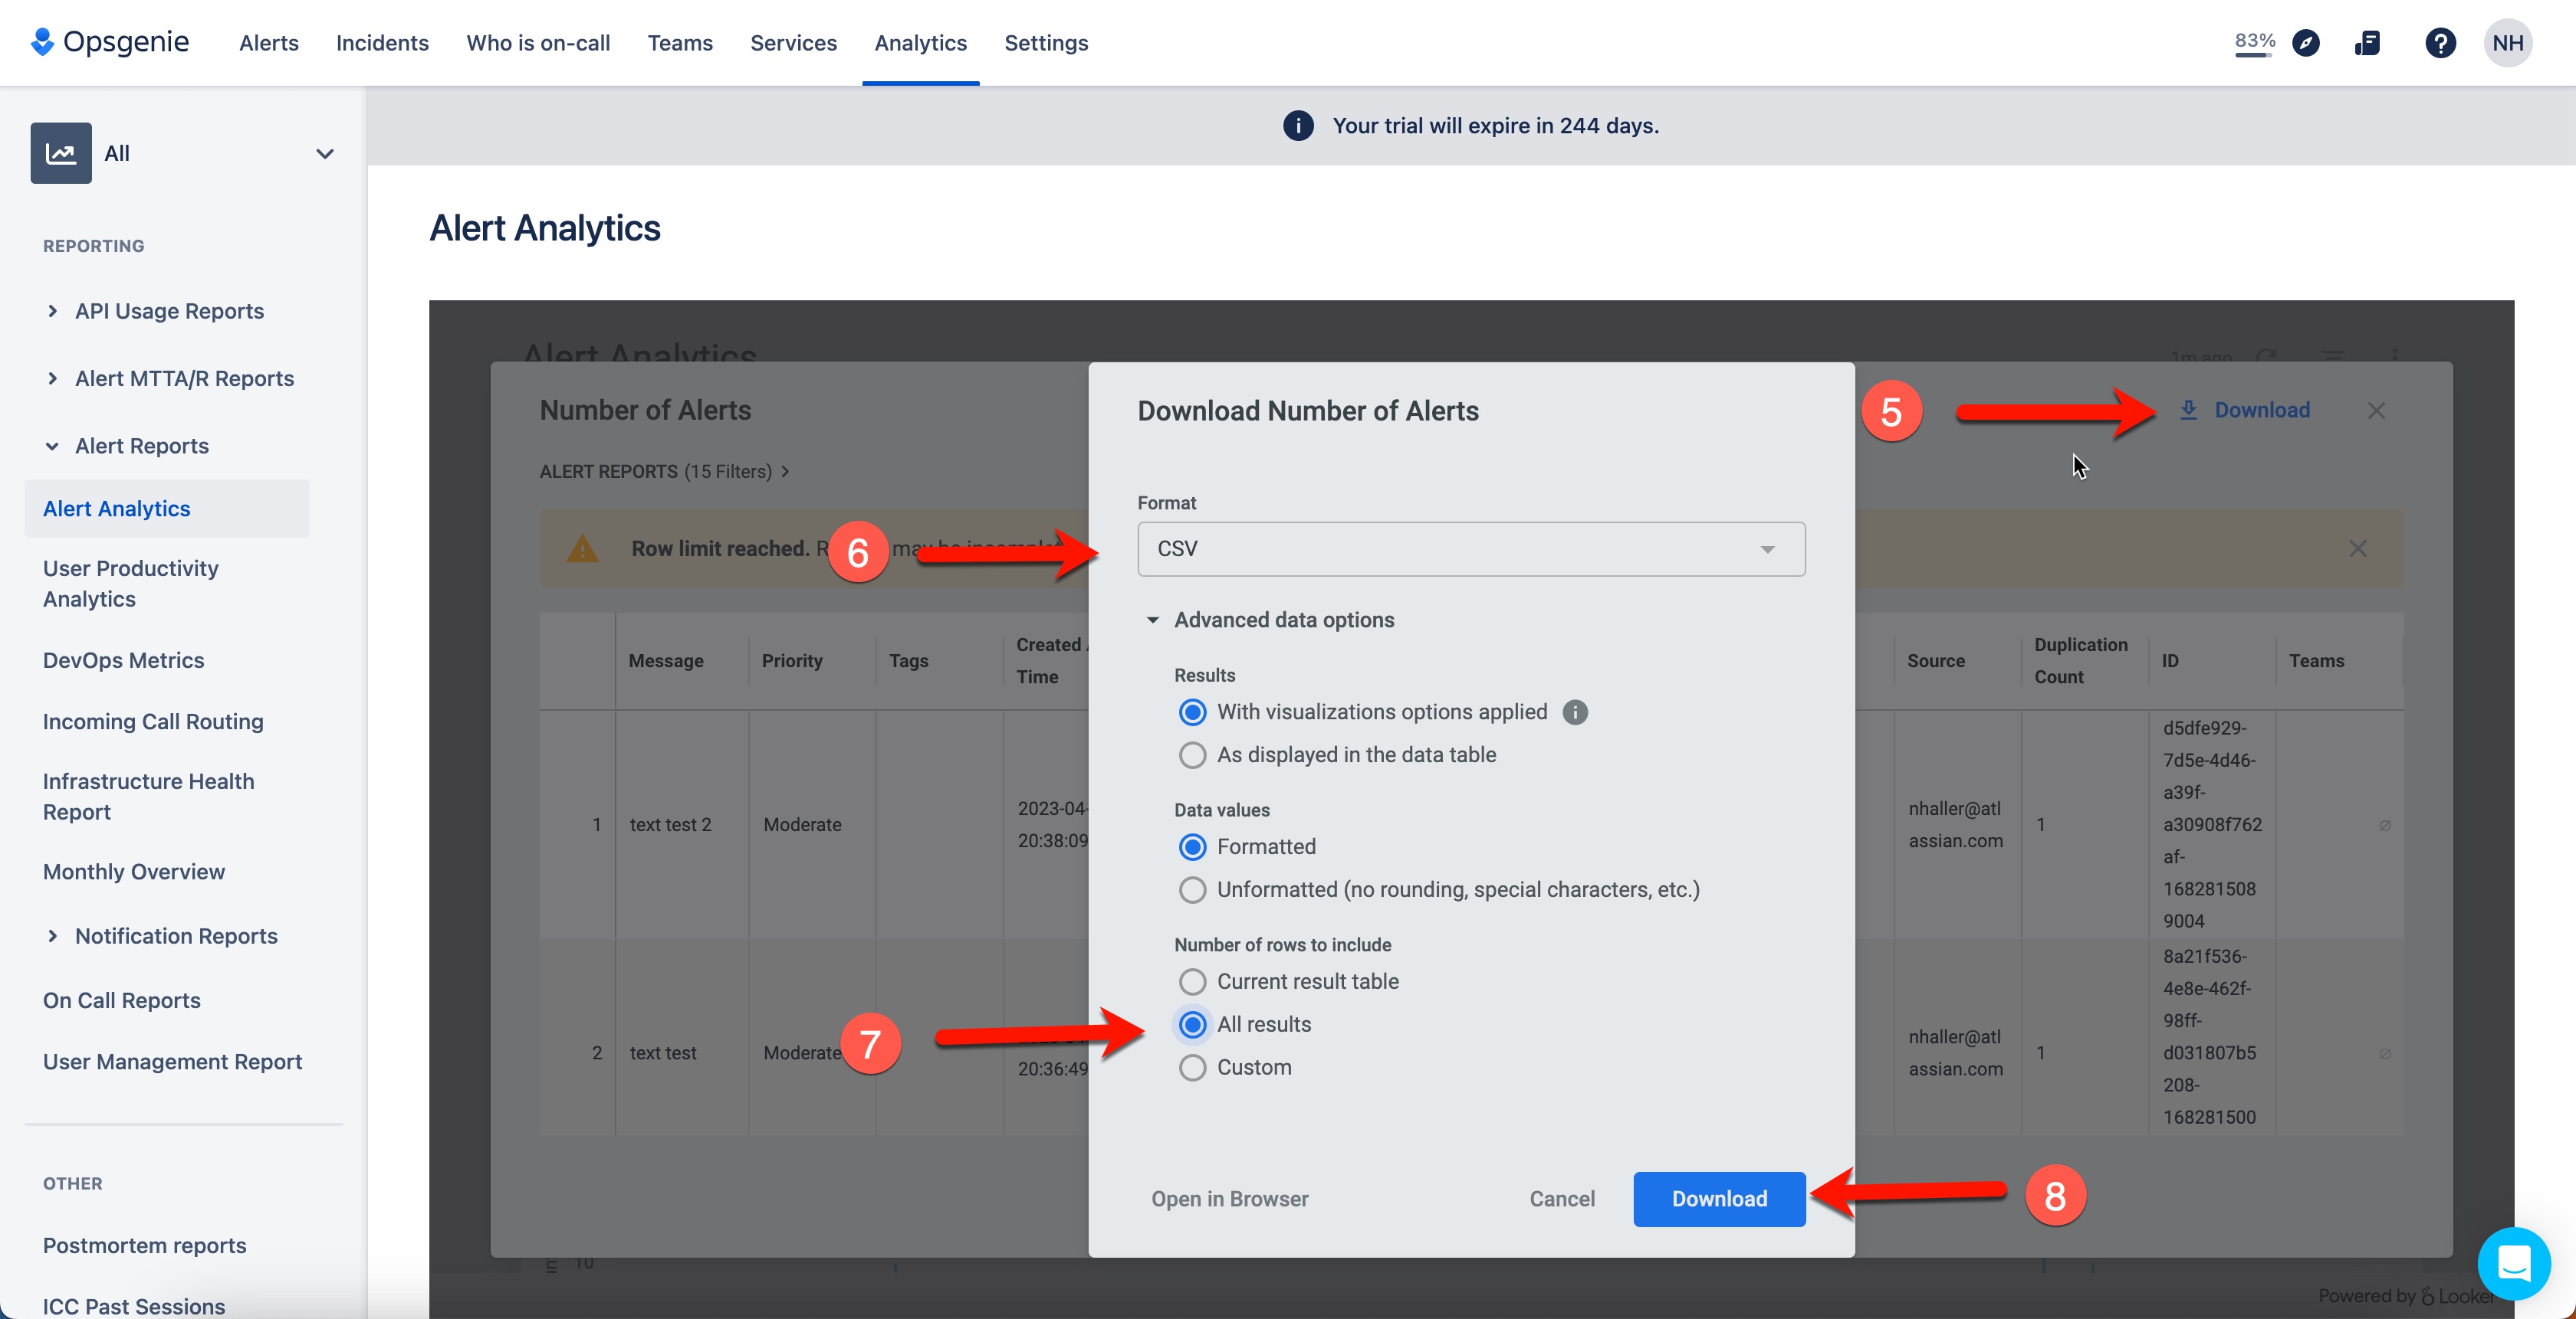Choose the Unformatted data values option
Viewport: 2576px width, 1319px height.
[x=1192, y=889]
